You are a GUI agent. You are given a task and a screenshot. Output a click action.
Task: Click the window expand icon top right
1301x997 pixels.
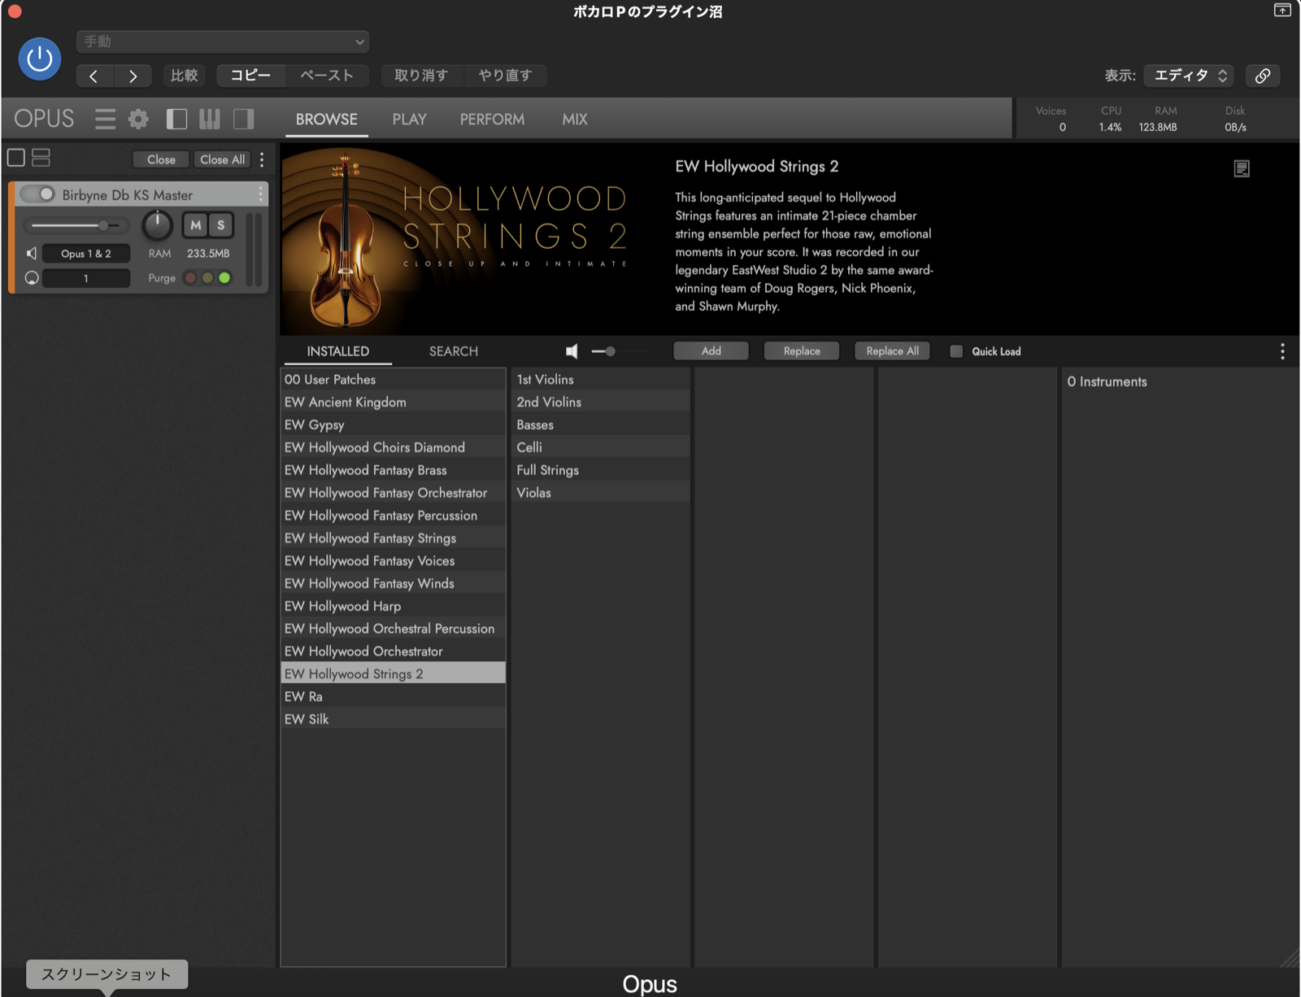pyautogui.click(x=1282, y=11)
